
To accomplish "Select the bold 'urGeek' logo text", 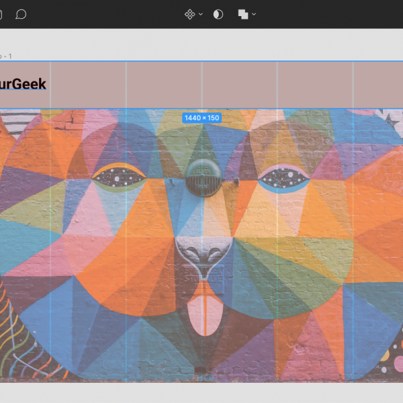I will point(24,84).
